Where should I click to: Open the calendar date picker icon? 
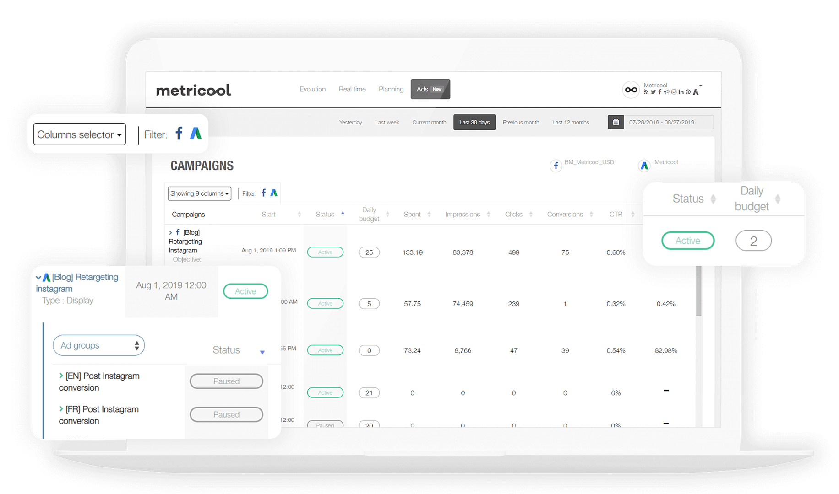[616, 122]
